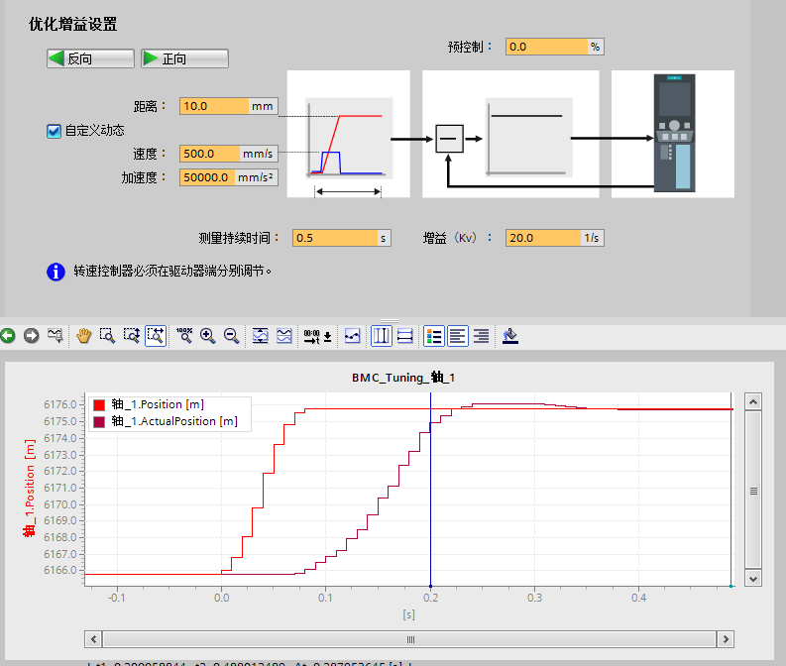Click the zoom in magnifier
Image resolution: width=786 pixels, height=666 pixels.
click(x=207, y=335)
